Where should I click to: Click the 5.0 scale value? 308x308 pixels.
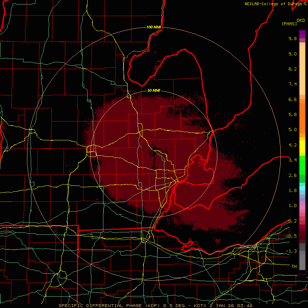(293, 130)
